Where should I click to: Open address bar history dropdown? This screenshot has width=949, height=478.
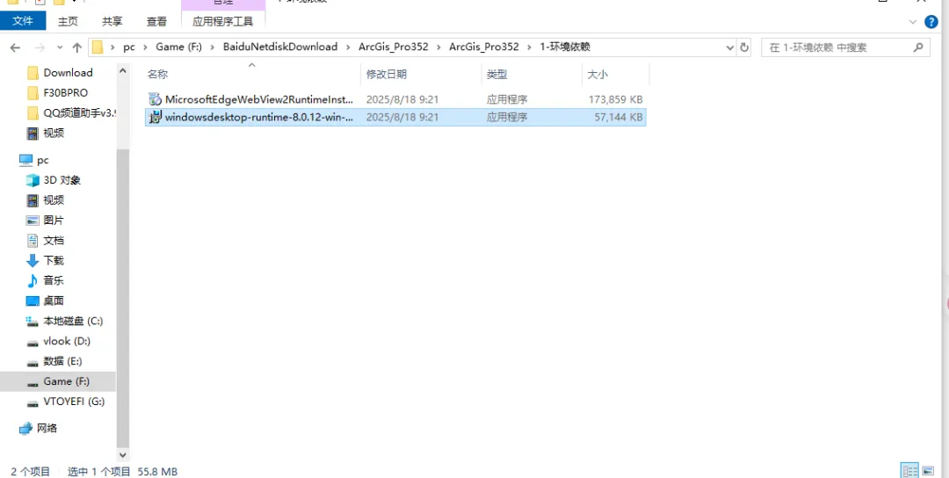point(729,47)
